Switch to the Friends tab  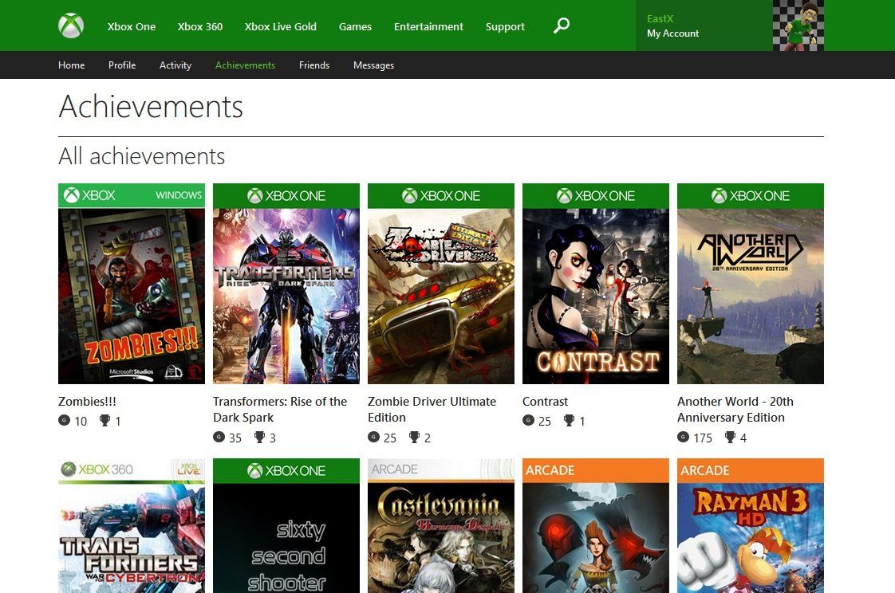click(x=313, y=65)
